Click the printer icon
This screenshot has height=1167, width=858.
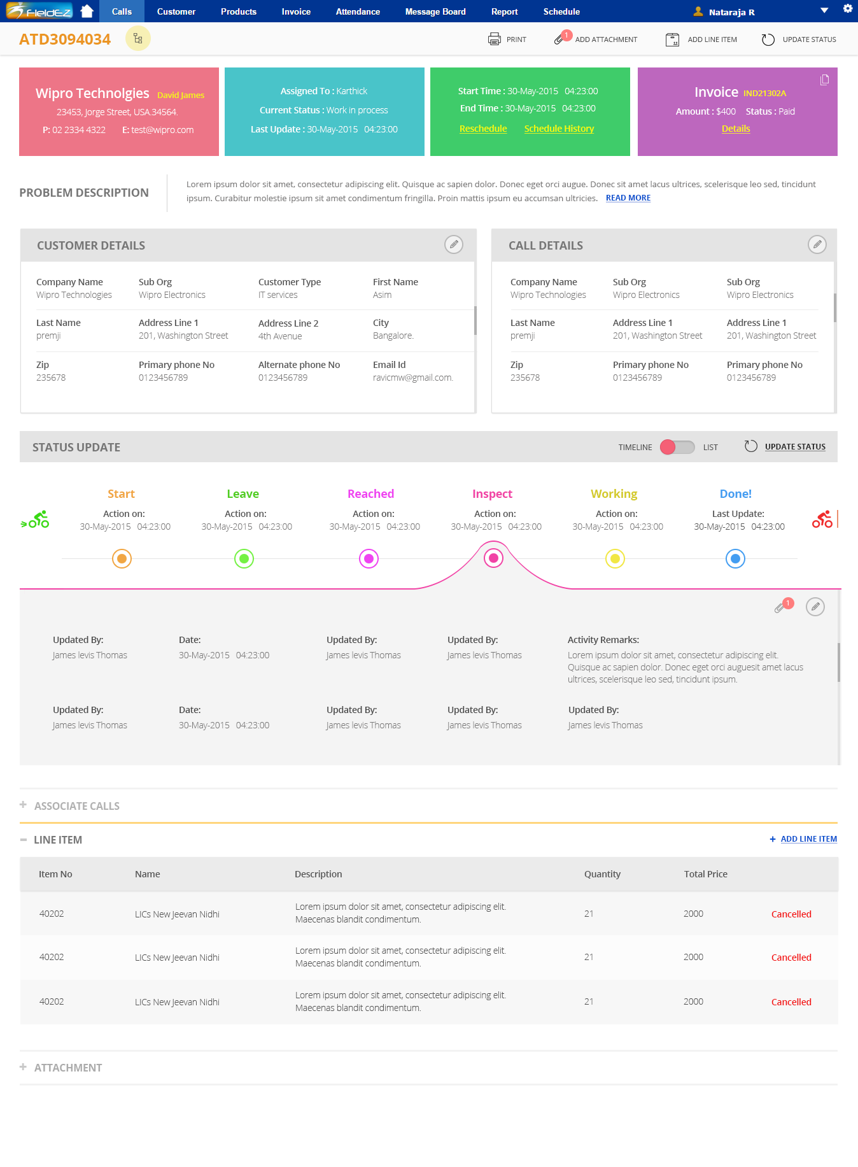coord(495,39)
